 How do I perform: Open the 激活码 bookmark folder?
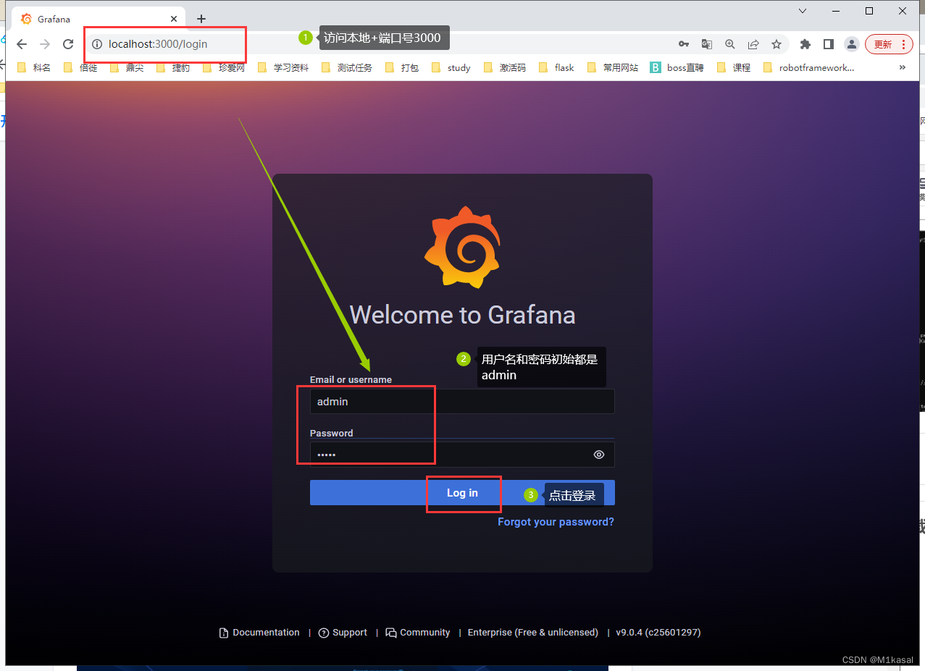(x=505, y=67)
